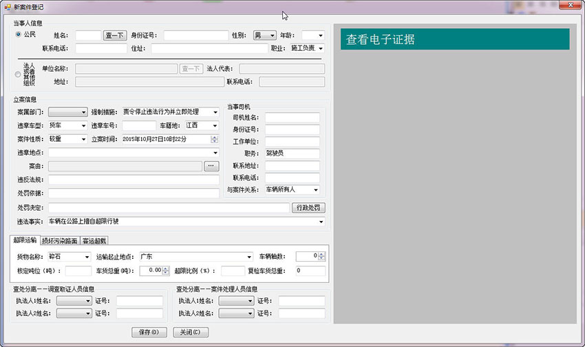The image size is (585, 347).
Task: Click the 联系地址 input field
Action: 292,166
